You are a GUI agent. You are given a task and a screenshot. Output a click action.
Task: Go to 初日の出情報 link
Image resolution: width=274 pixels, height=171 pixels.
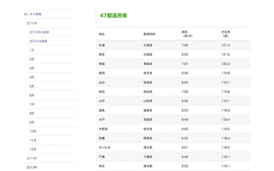pos(39,41)
